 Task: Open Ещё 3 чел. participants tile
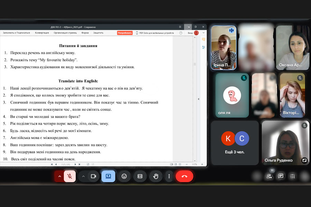tap(235, 143)
